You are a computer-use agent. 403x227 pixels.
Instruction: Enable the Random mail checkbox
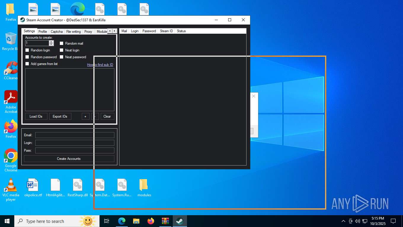pos(62,43)
